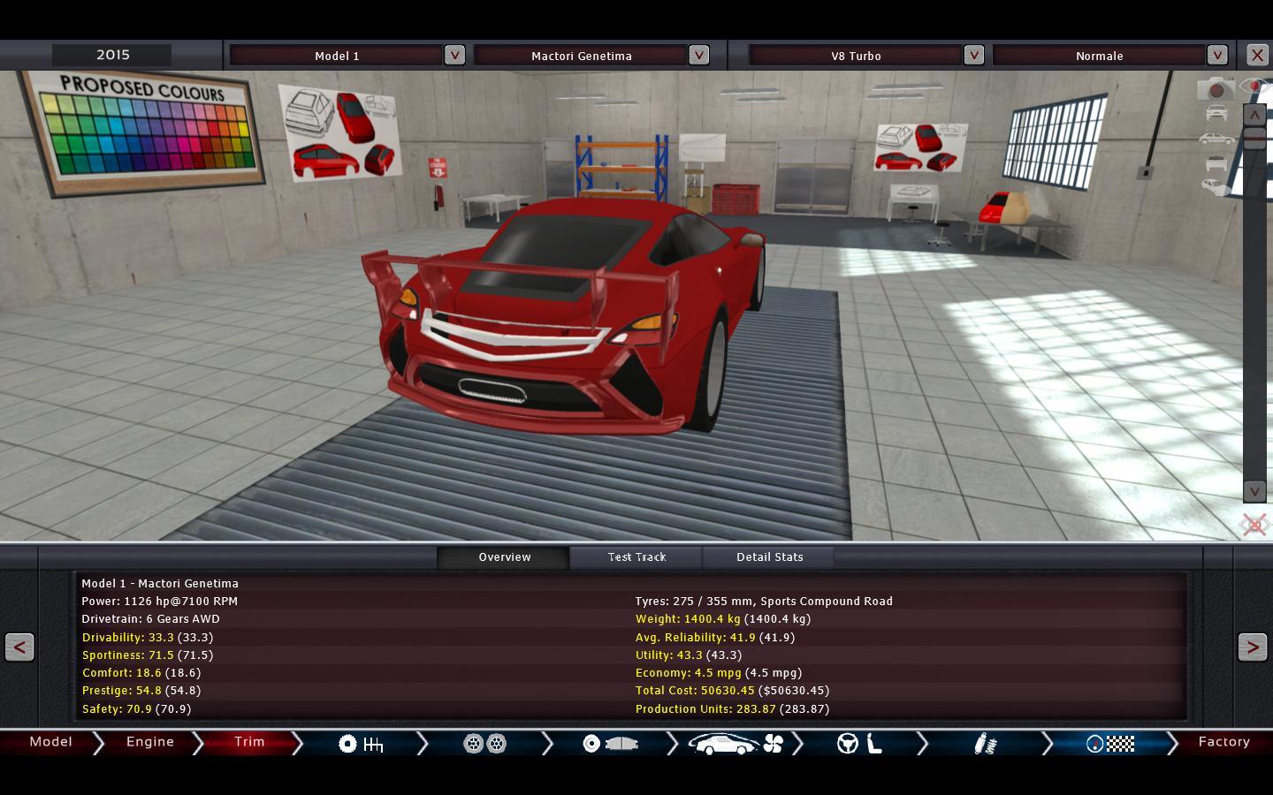Go to the Factory section
The height and width of the screenshot is (795, 1273).
coord(1223,742)
